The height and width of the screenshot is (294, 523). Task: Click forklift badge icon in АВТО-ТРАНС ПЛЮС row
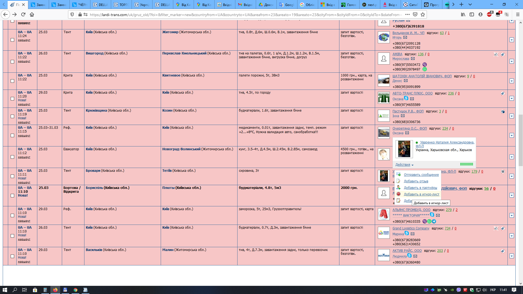coord(503,93)
